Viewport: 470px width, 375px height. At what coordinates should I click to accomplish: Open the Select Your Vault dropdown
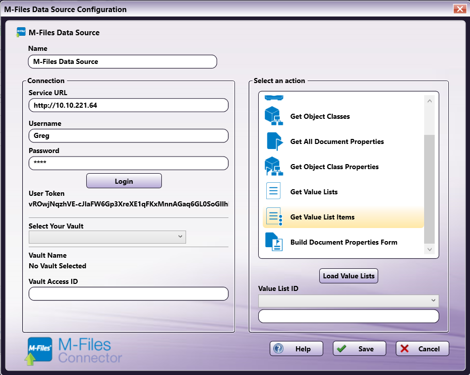107,237
